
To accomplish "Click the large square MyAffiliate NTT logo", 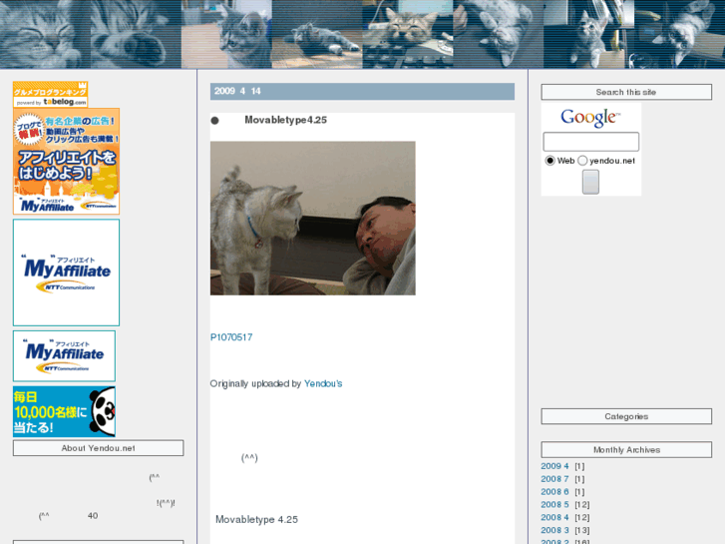I will [x=66, y=272].
